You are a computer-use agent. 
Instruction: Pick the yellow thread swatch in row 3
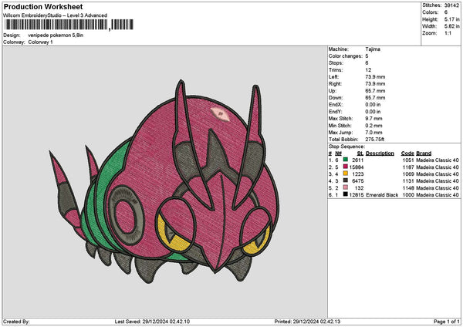[x=345, y=174]
